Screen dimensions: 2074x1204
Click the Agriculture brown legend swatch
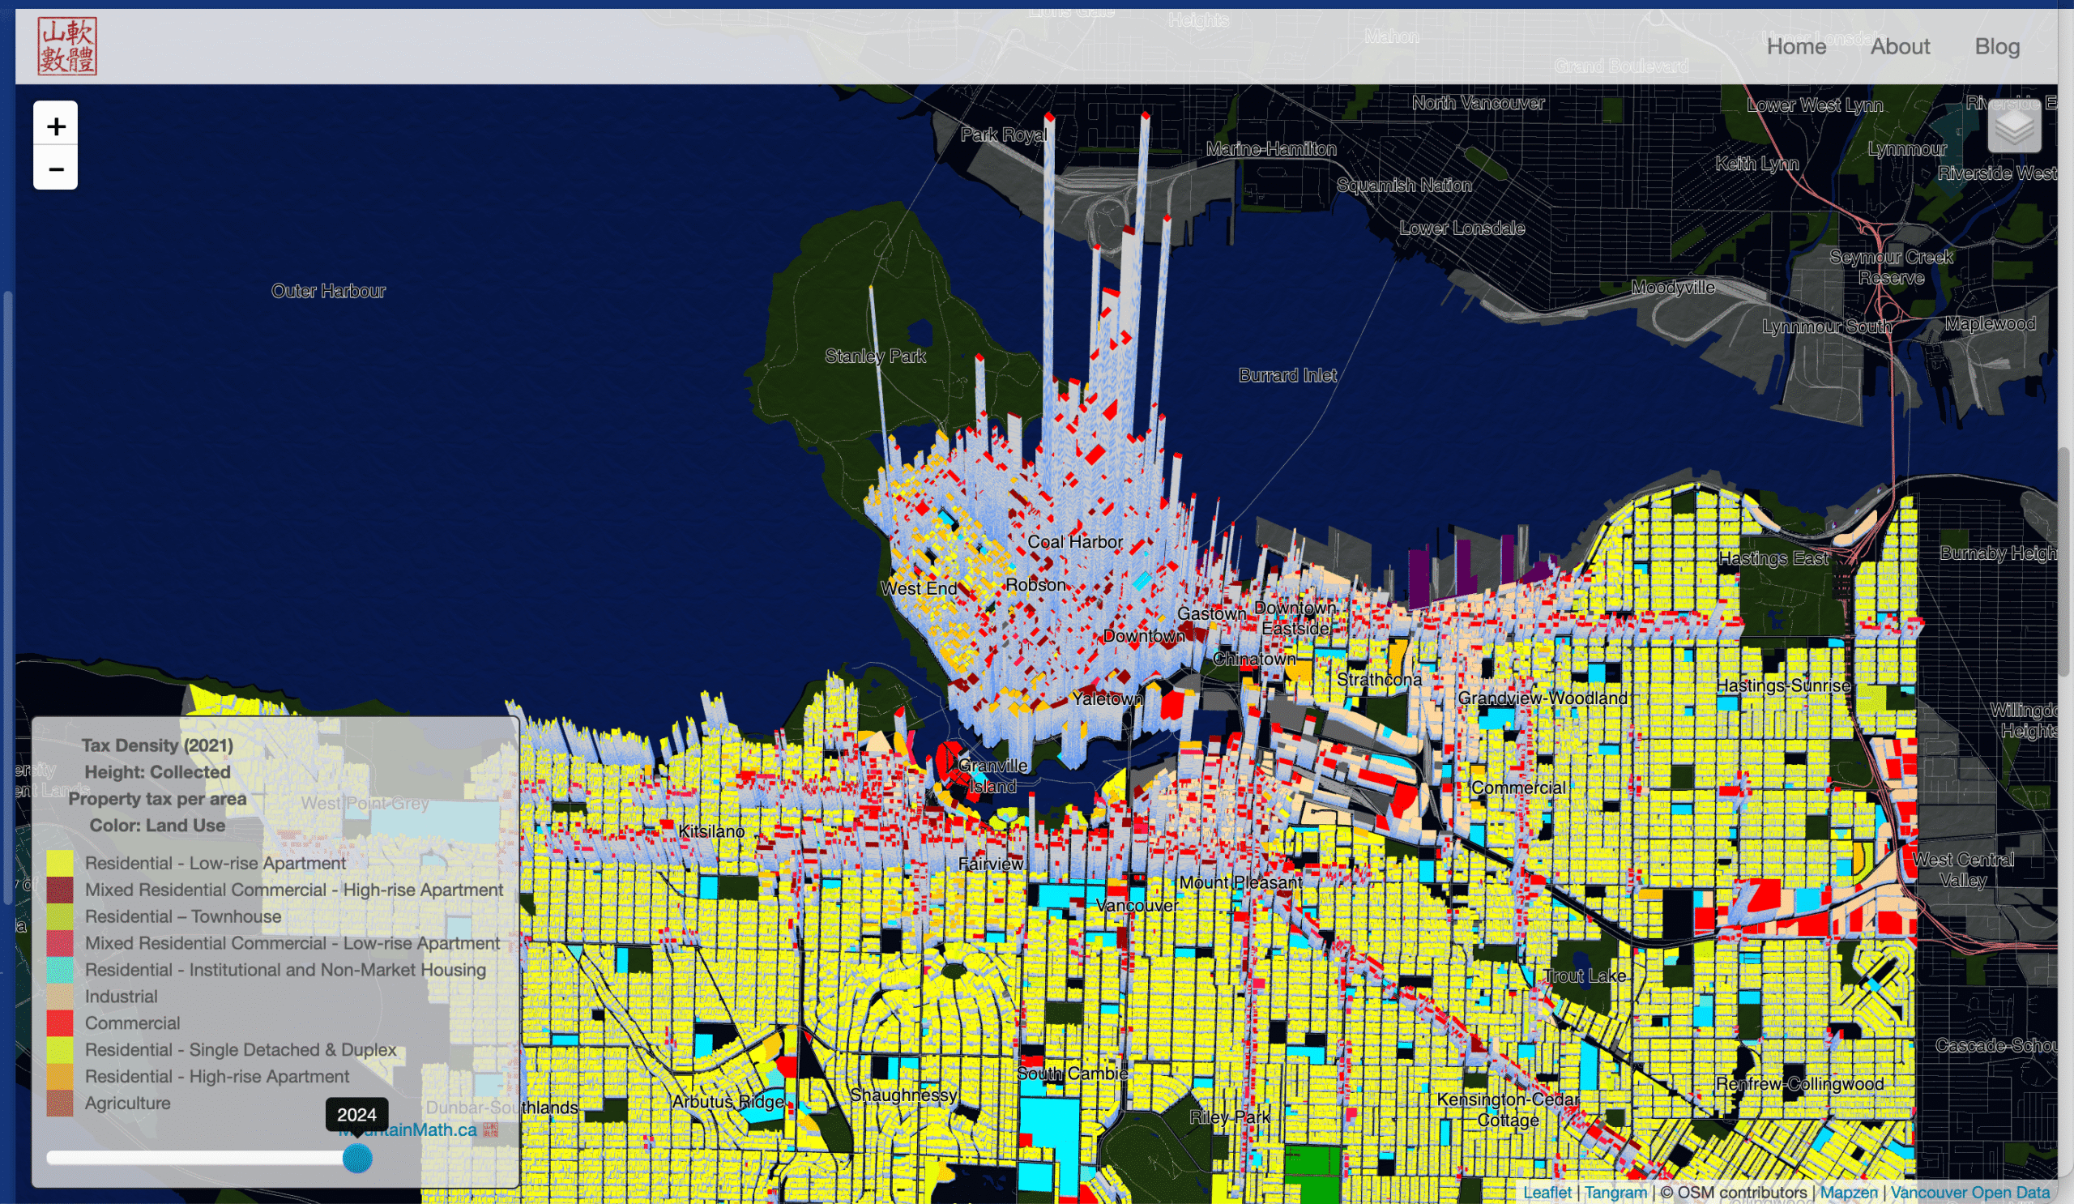(x=59, y=1103)
